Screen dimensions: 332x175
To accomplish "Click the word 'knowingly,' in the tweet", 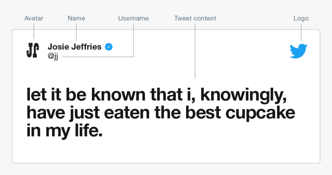I will [x=244, y=95].
